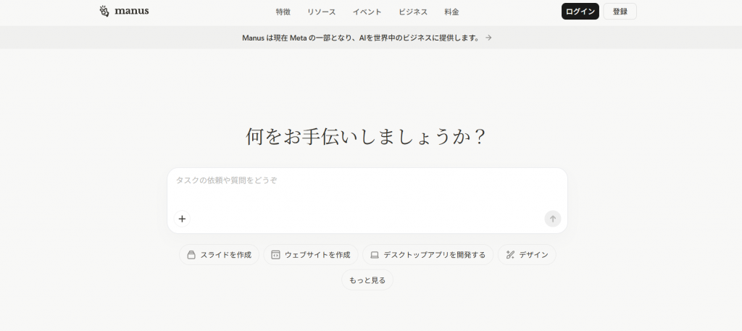Click the 何をお手伝いしましょうか？ heading
742x331 pixels.
pos(367,136)
